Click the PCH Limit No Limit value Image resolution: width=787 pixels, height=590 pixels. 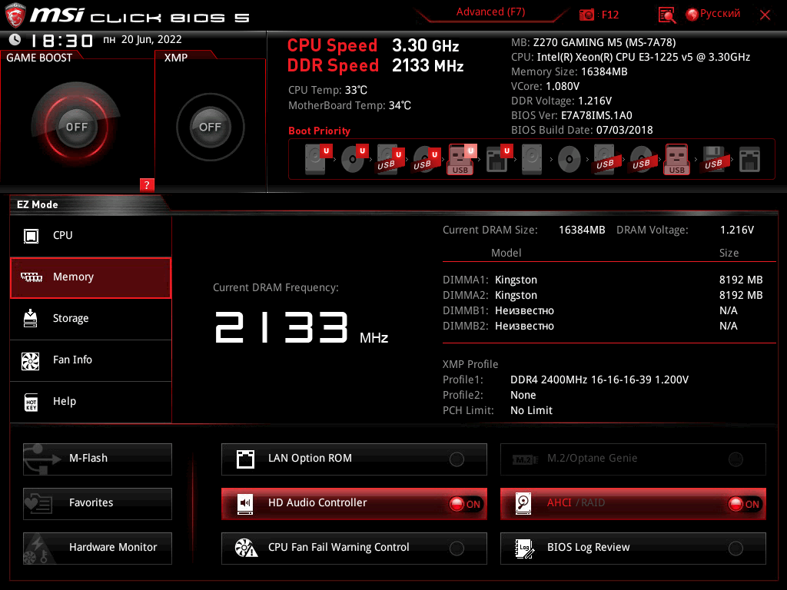click(x=531, y=410)
